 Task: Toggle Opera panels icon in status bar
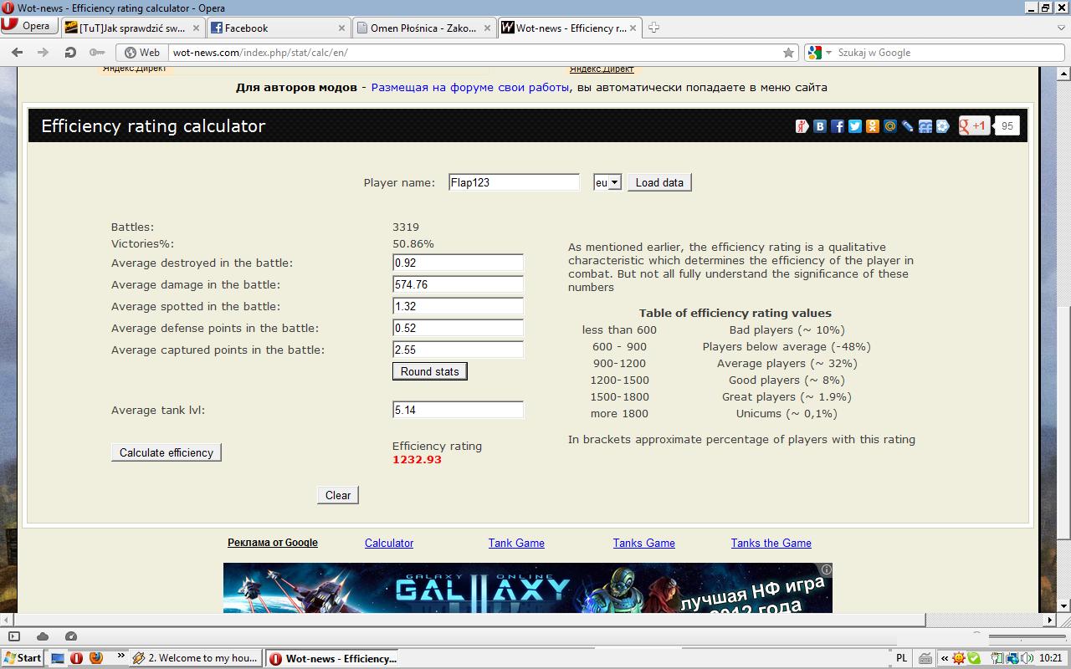click(14, 636)
